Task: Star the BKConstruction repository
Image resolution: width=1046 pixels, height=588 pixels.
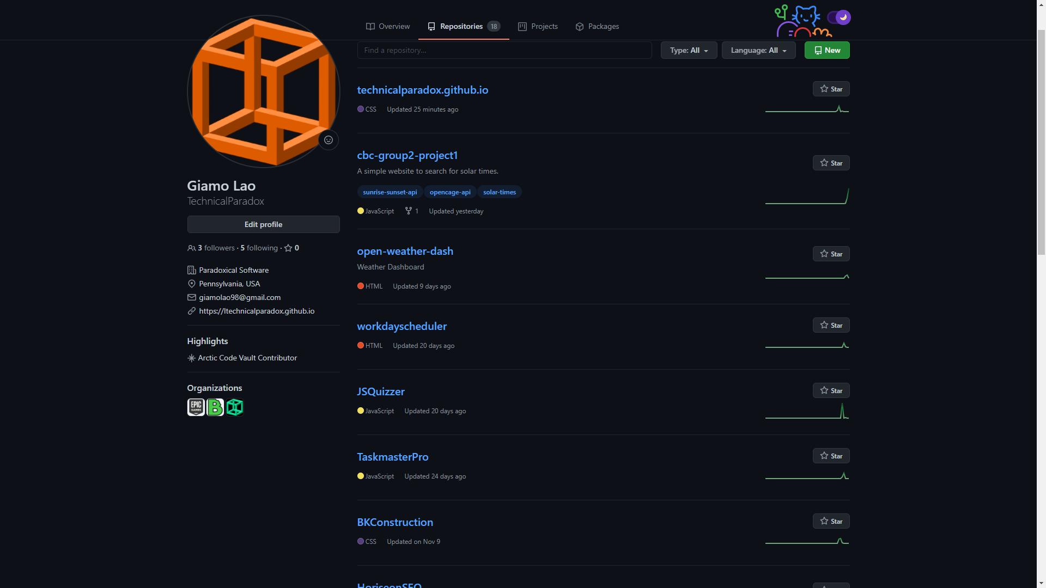Action: tap(831, 521)
